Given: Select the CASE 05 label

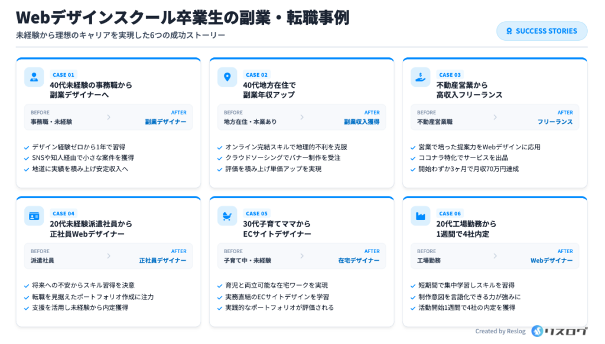Looking at the screenshot, I should tap(256, 214).
